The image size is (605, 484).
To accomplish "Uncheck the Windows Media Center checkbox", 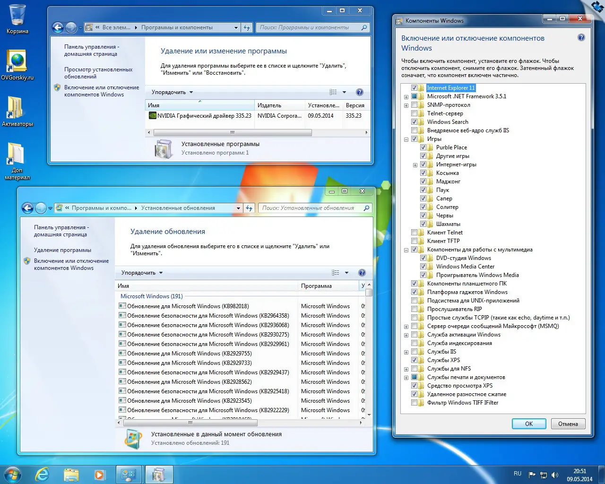I will tap(423, 267).
